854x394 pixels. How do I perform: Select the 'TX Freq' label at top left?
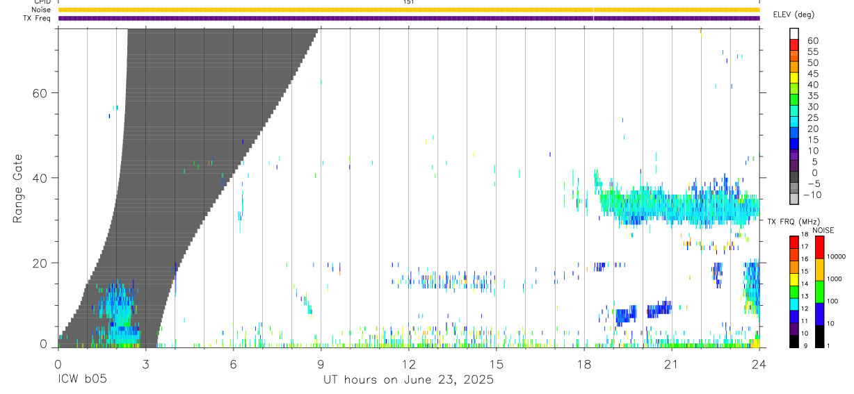(x=38, y=18)
